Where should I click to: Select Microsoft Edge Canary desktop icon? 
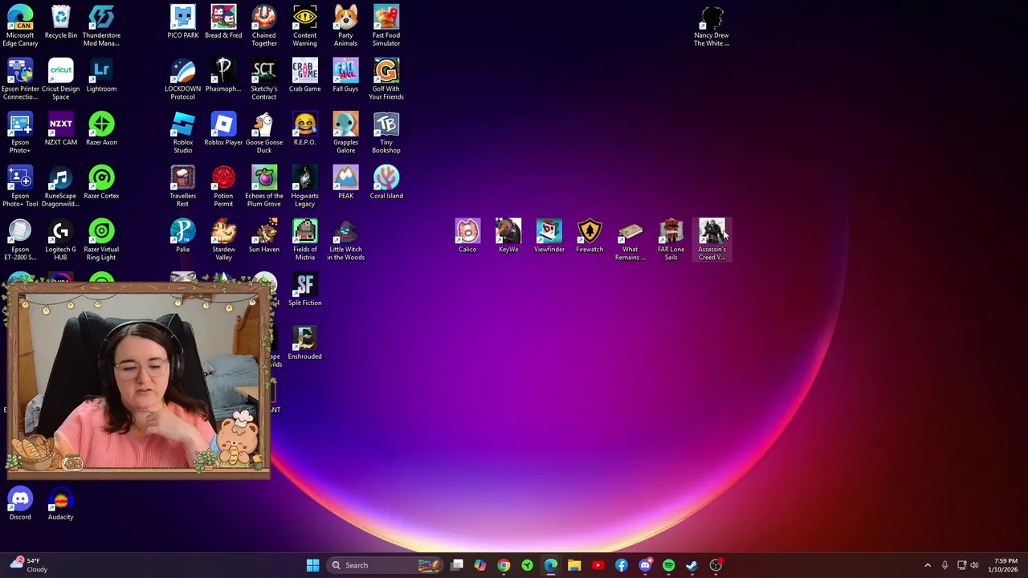(20, 26)
